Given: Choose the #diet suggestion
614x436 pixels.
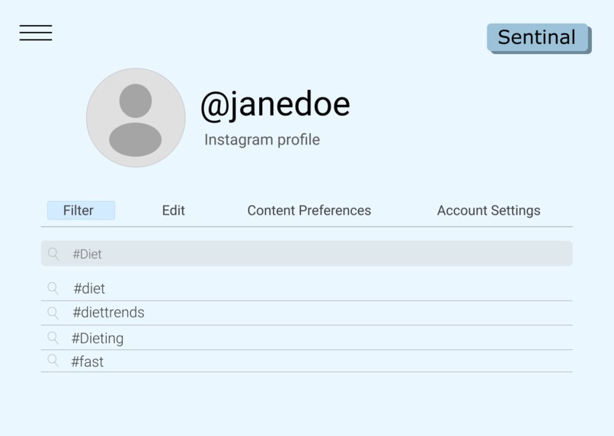Looking at the screenshot, I should [x=306, y=288].
